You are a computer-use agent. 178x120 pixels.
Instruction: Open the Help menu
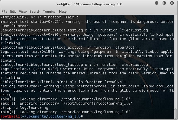pos(63,12)
